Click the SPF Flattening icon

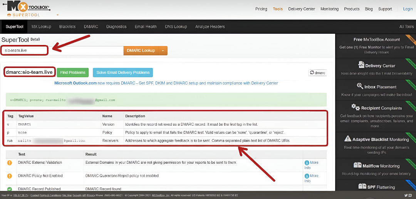coord(362,186)
